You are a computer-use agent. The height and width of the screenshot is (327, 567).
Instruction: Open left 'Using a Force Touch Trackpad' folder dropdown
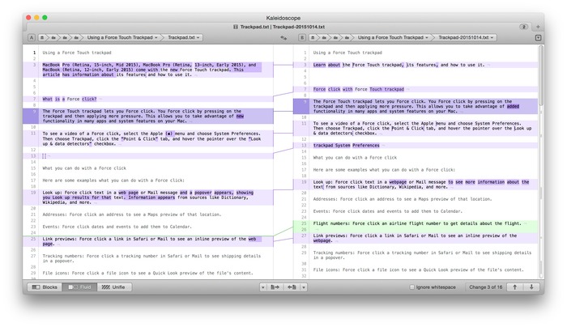(122, 37)
